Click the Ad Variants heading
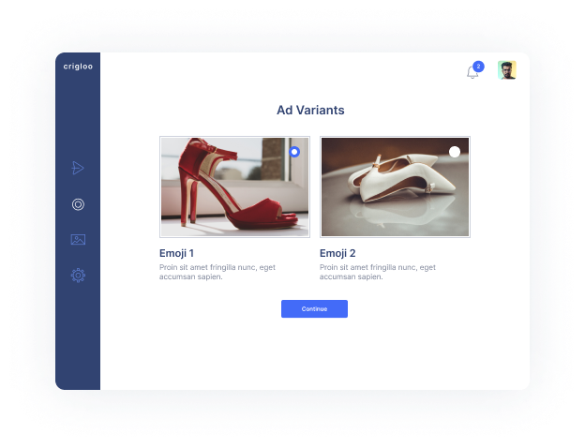Viewport: 585px width, 448px height. [x=310, y=111]
